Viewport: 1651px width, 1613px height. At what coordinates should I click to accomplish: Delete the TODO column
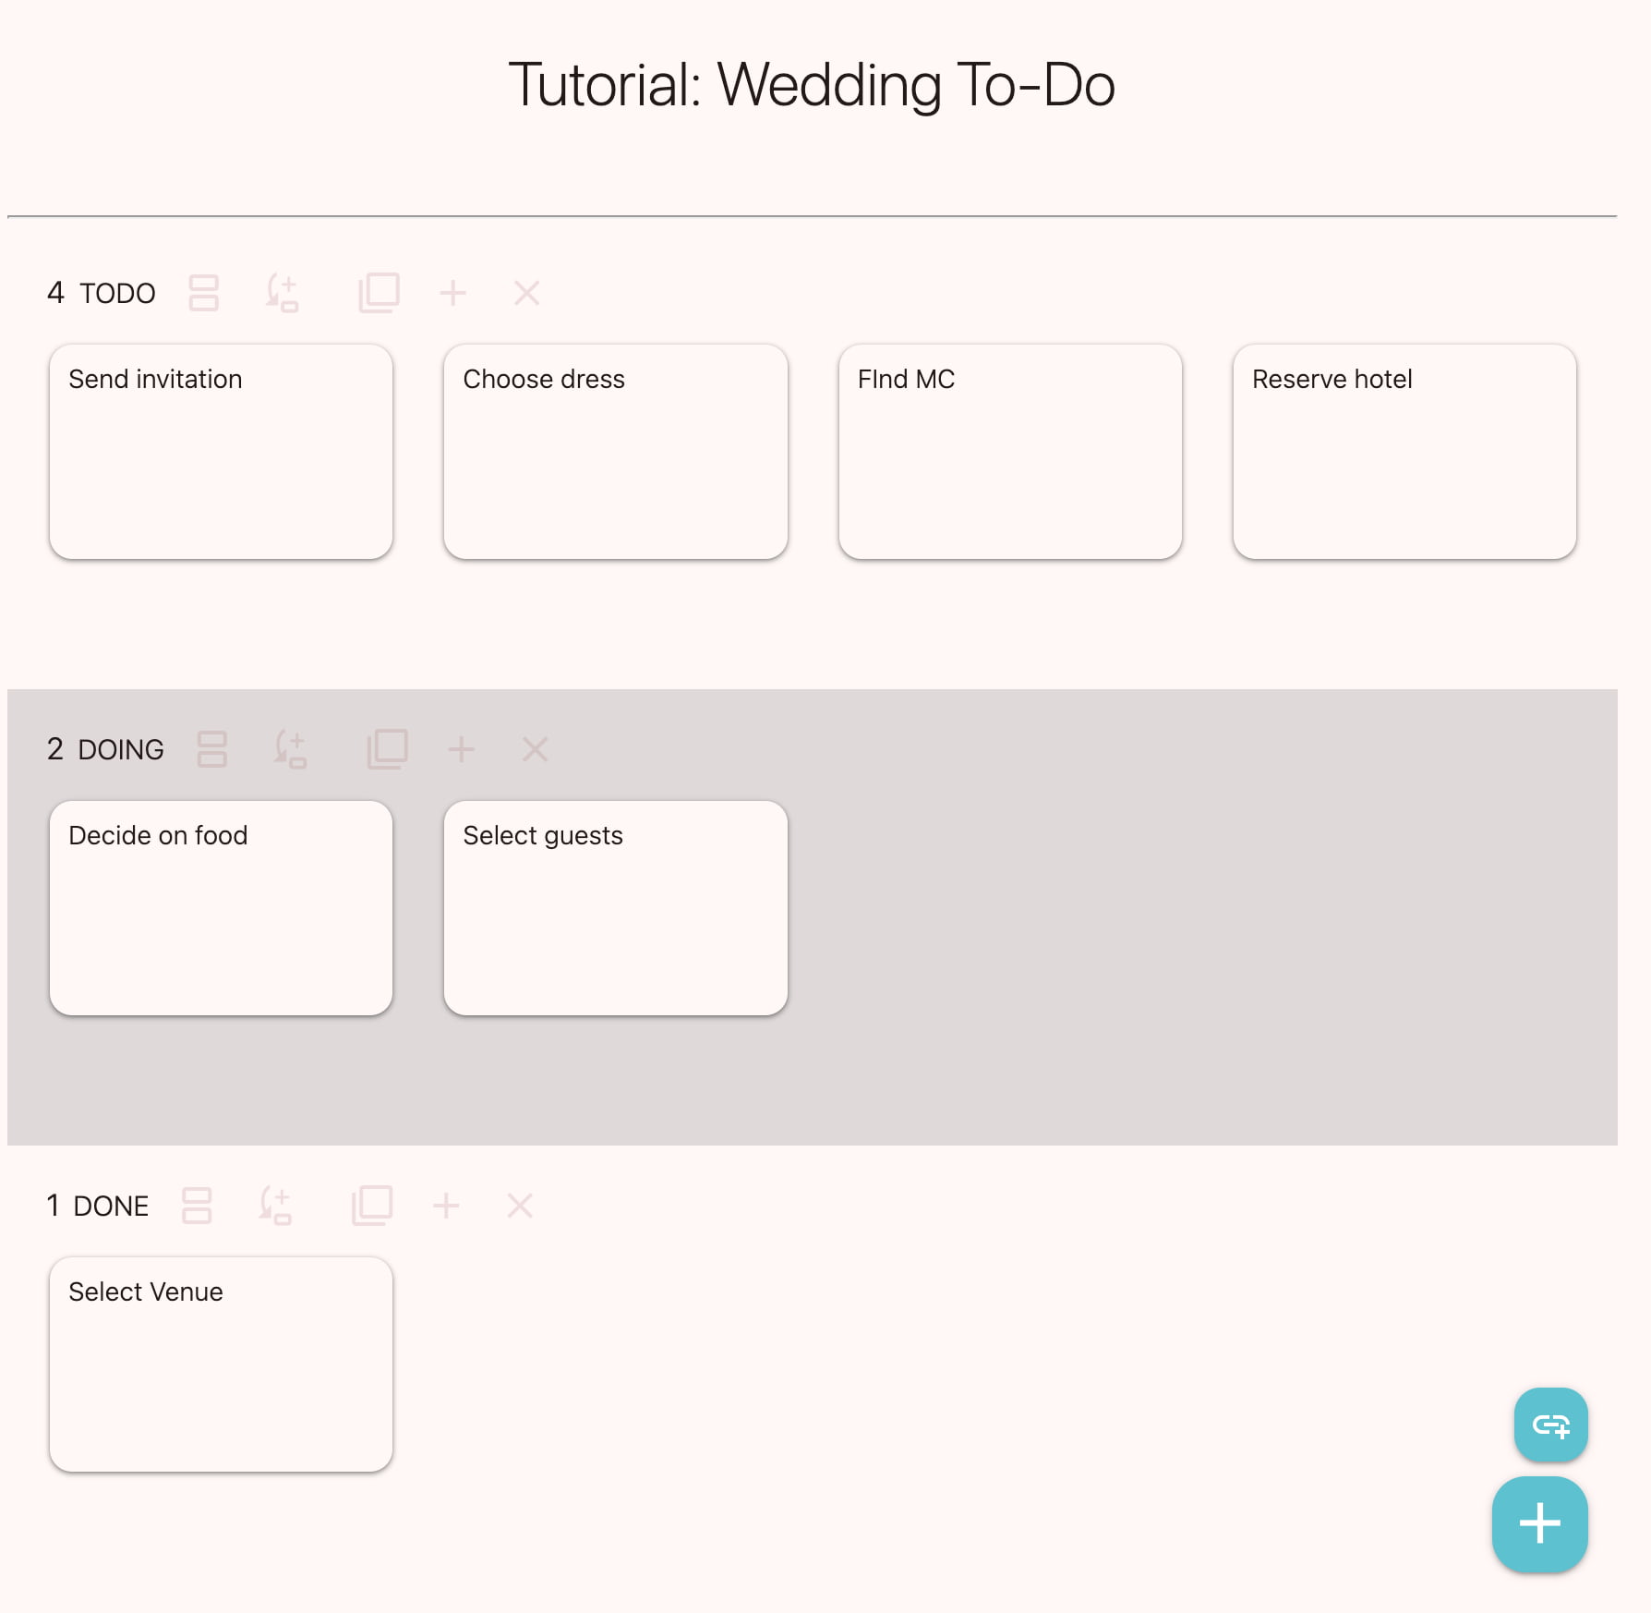[x=525, y=293]
